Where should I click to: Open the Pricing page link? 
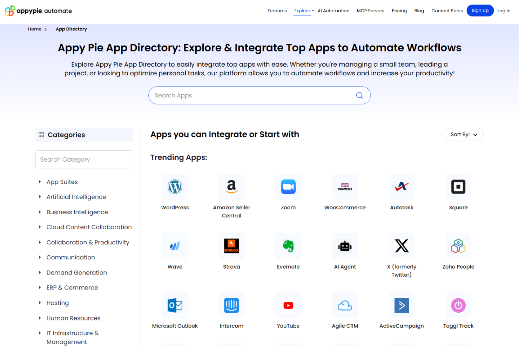pos(399,11)
